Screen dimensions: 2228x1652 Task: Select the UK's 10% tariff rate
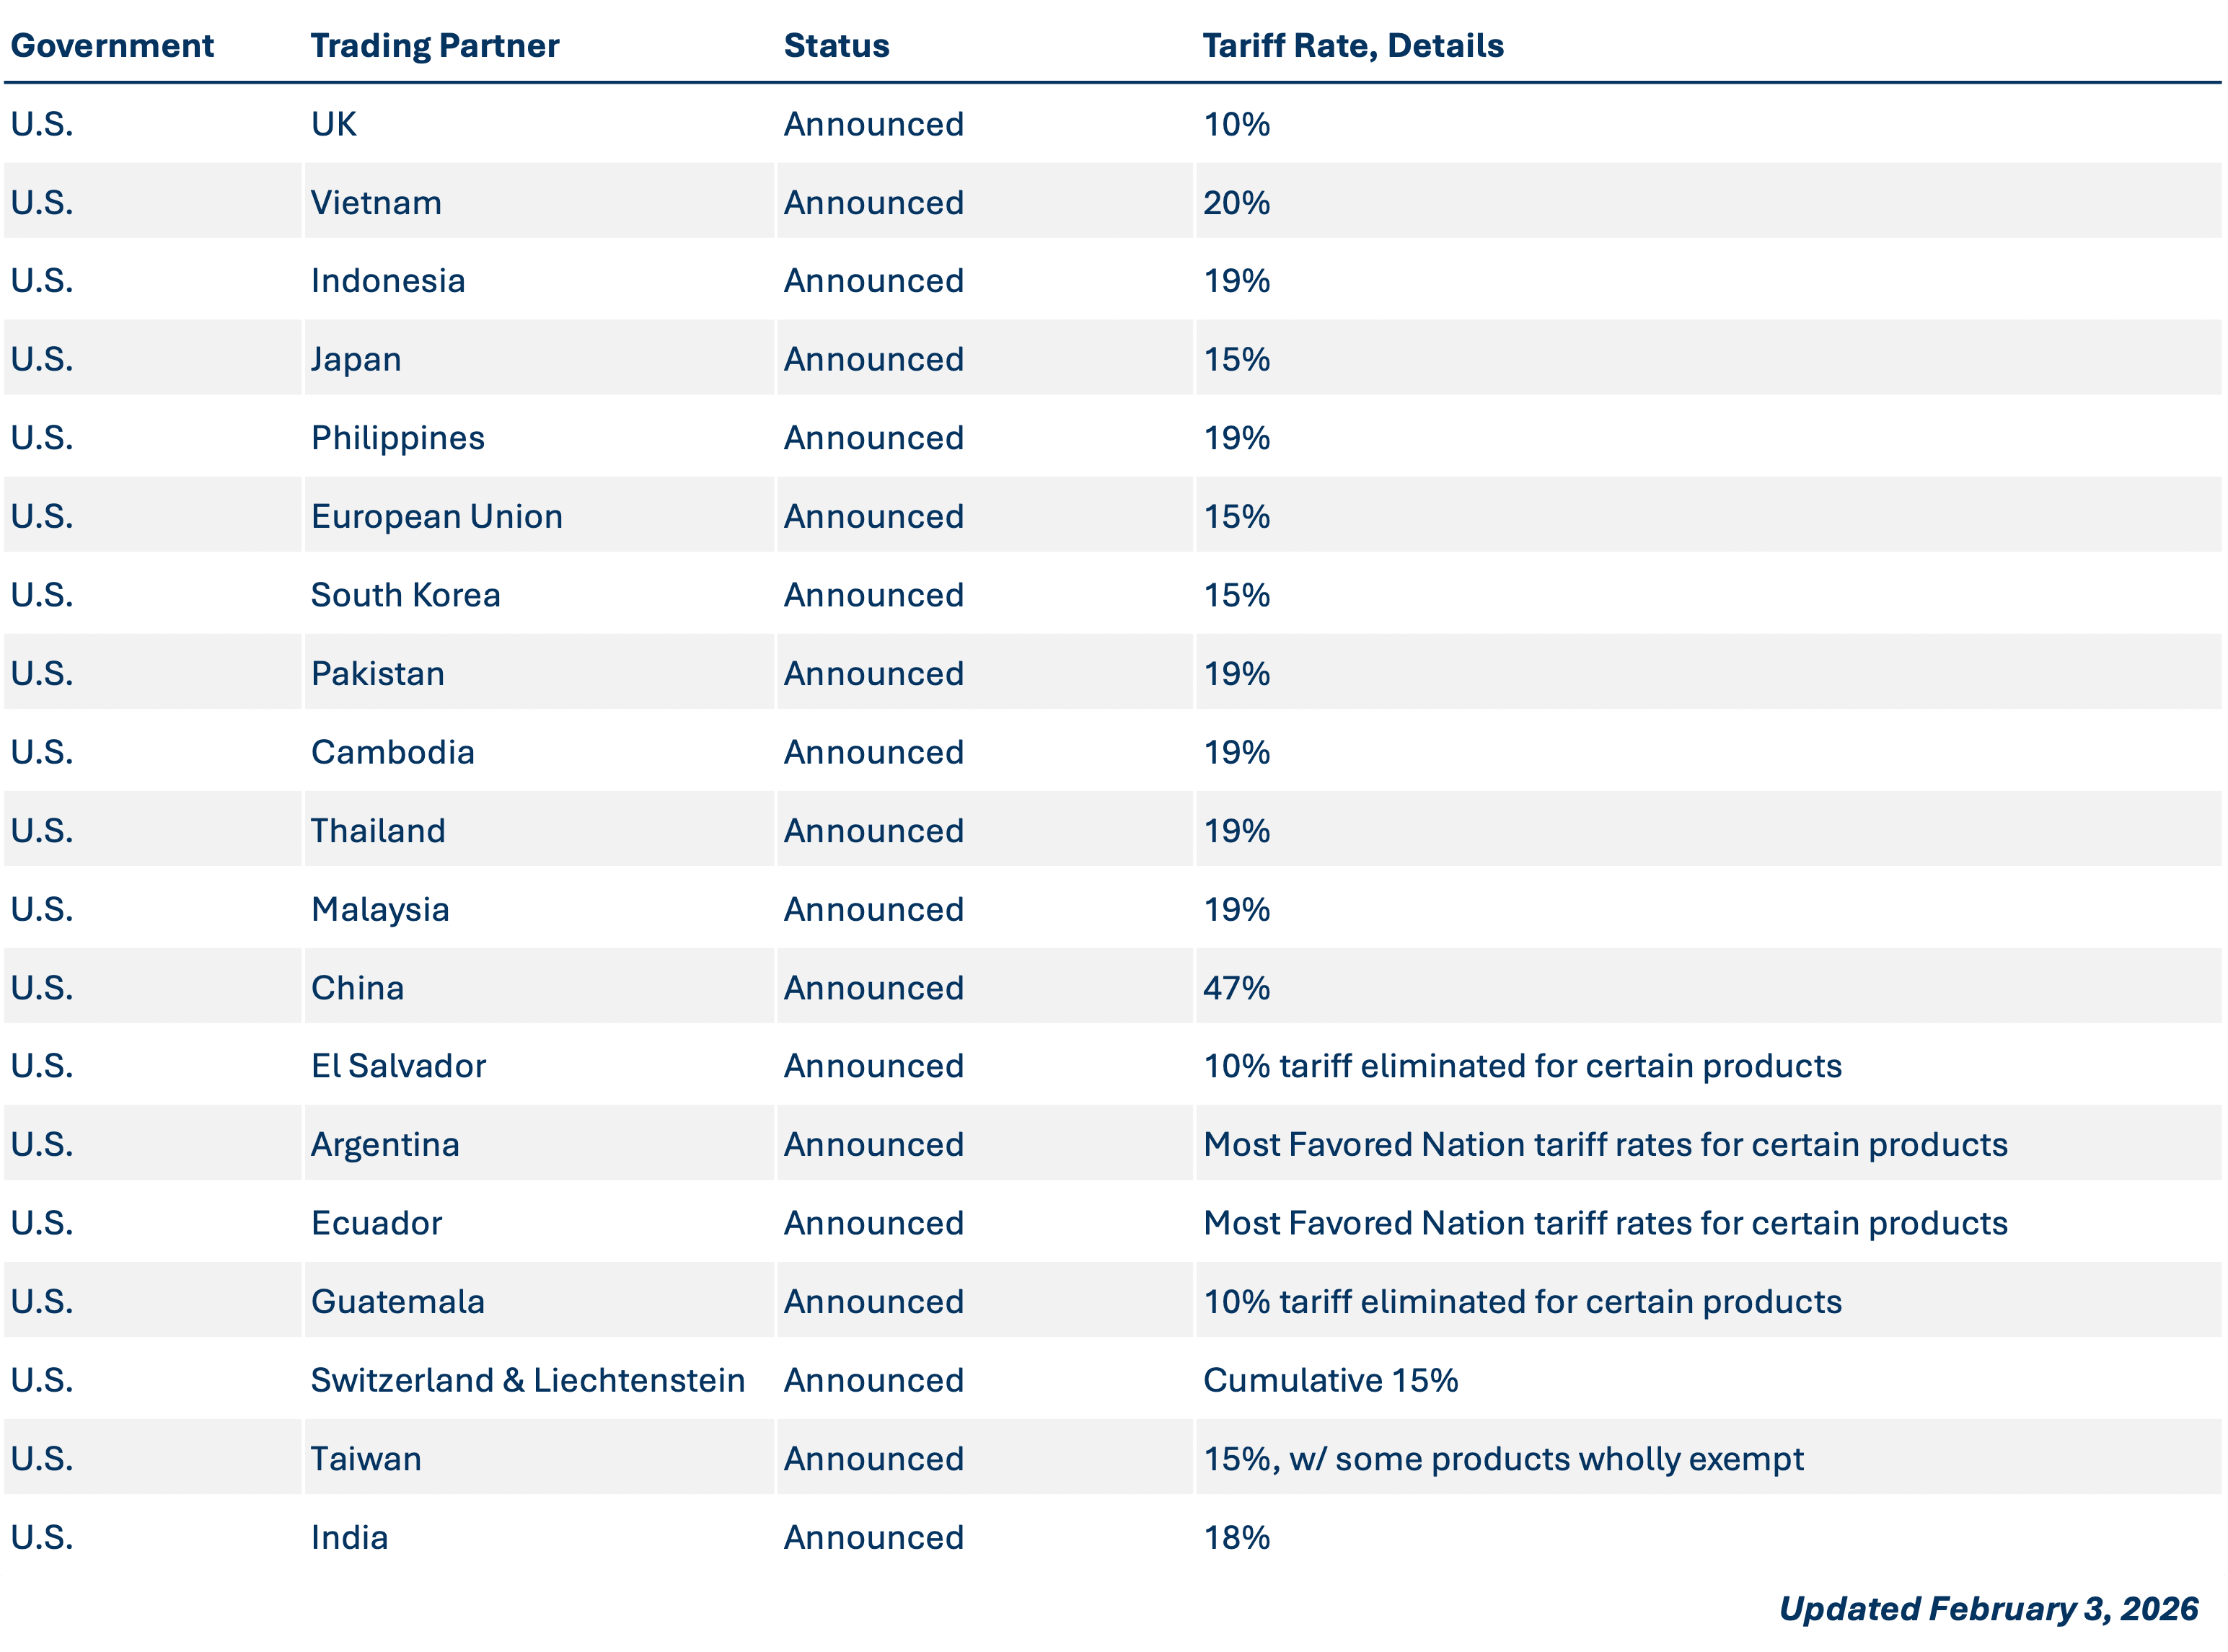tap(1236, 125)
